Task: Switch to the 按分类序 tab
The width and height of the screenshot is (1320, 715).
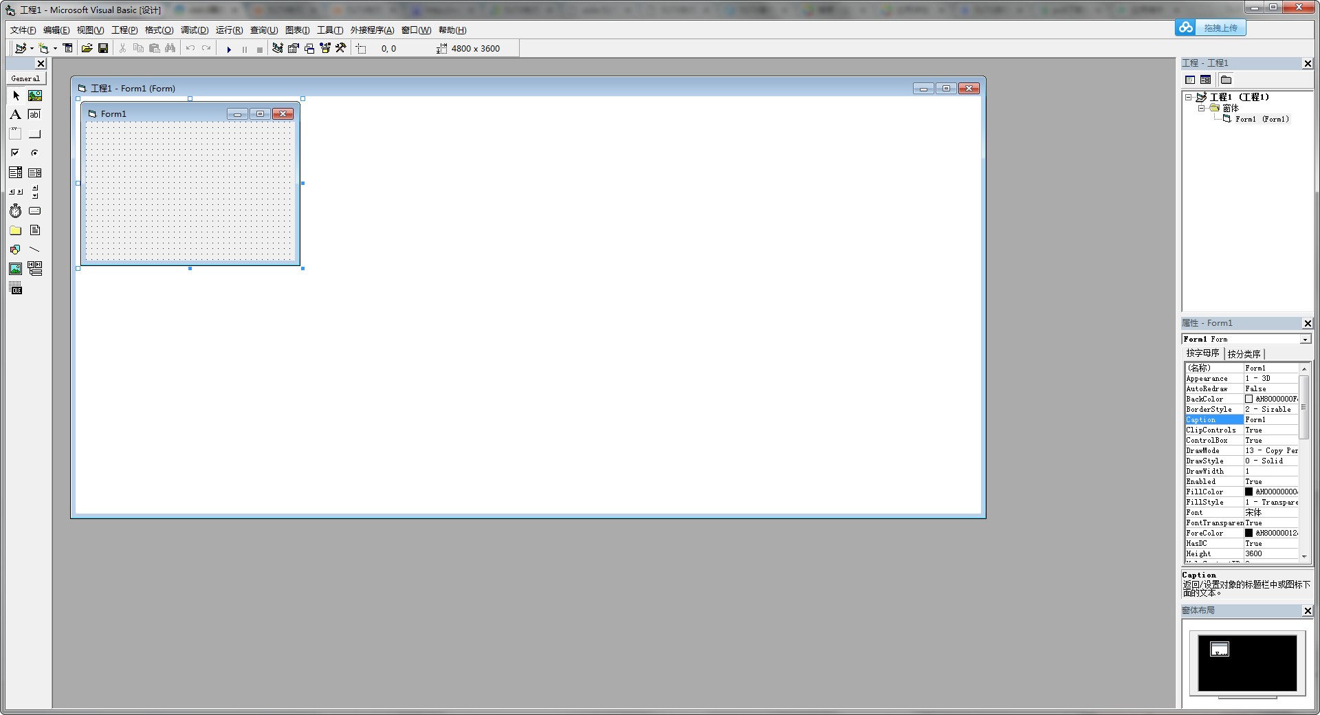Action: pyautogui.click(x=1244, y=354)
